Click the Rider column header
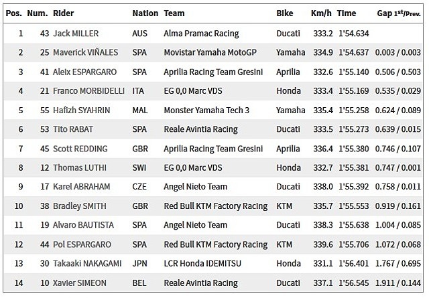The width and height of the screenshot is (429, 298). [64, 13]
